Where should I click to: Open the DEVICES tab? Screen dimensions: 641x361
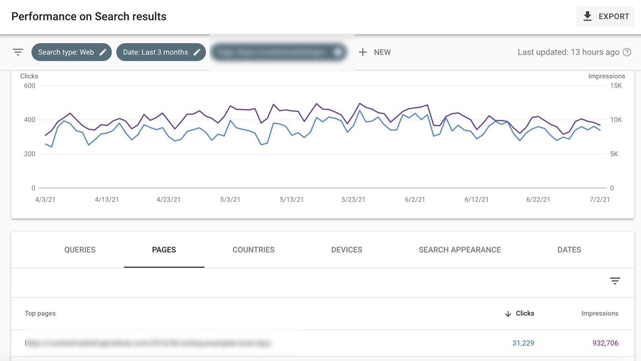[346, 250]
